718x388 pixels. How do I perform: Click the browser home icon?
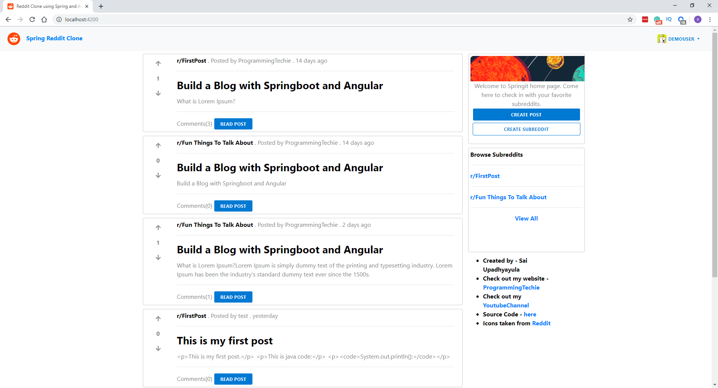pos(44,19)
